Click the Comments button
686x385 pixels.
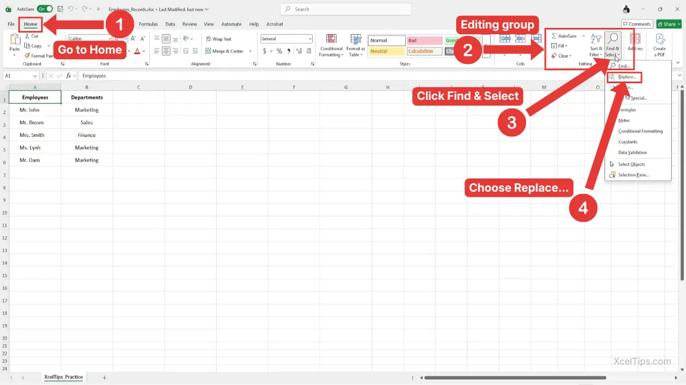(637, 24)
